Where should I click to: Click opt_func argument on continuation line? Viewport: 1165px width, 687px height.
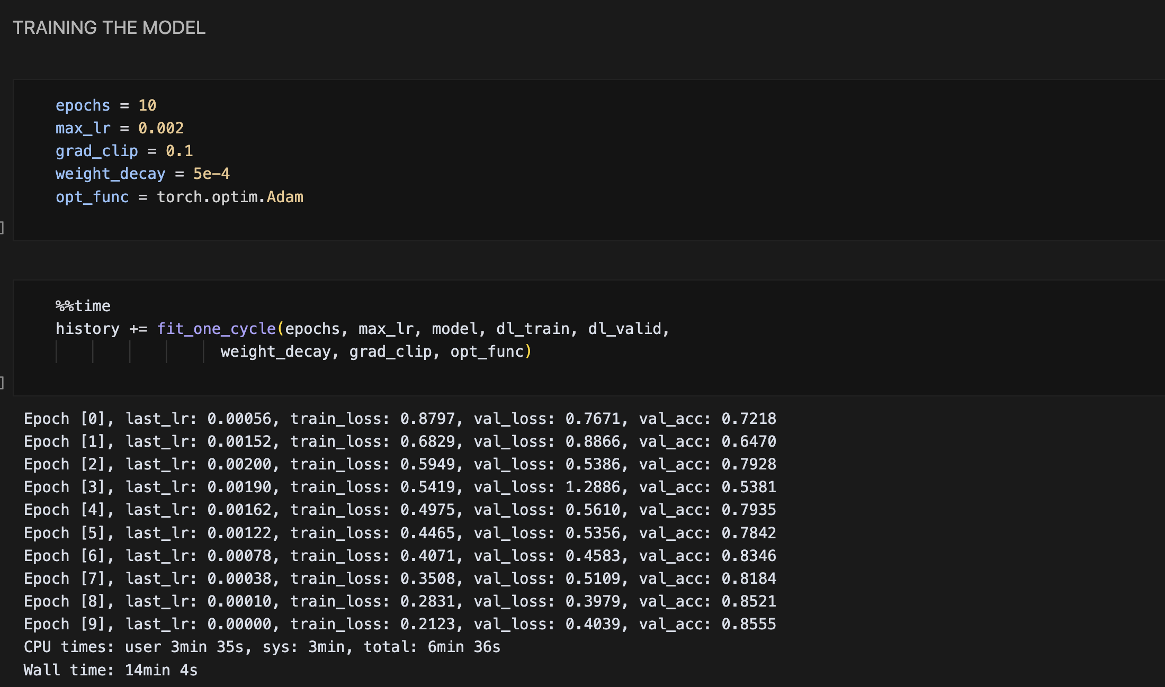pos(487,351)
